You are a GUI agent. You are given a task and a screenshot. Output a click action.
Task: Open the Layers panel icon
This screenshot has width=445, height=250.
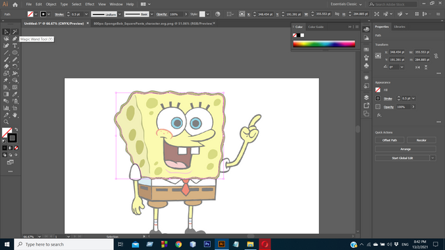[x=366, y=97]
